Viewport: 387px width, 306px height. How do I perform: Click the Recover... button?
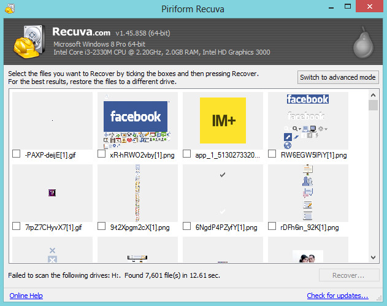(x=349, y=275)
